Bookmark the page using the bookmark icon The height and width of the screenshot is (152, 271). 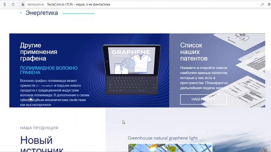(x=269, y=5)
